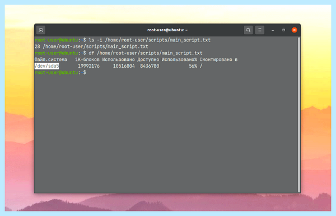Click the value 19992176 in df output
Image resolution: width=336 pixels, height=216 pixels.
[88, 66]
